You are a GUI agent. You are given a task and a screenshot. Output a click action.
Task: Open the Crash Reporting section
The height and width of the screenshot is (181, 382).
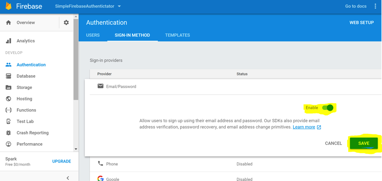[x=33, y=133]
